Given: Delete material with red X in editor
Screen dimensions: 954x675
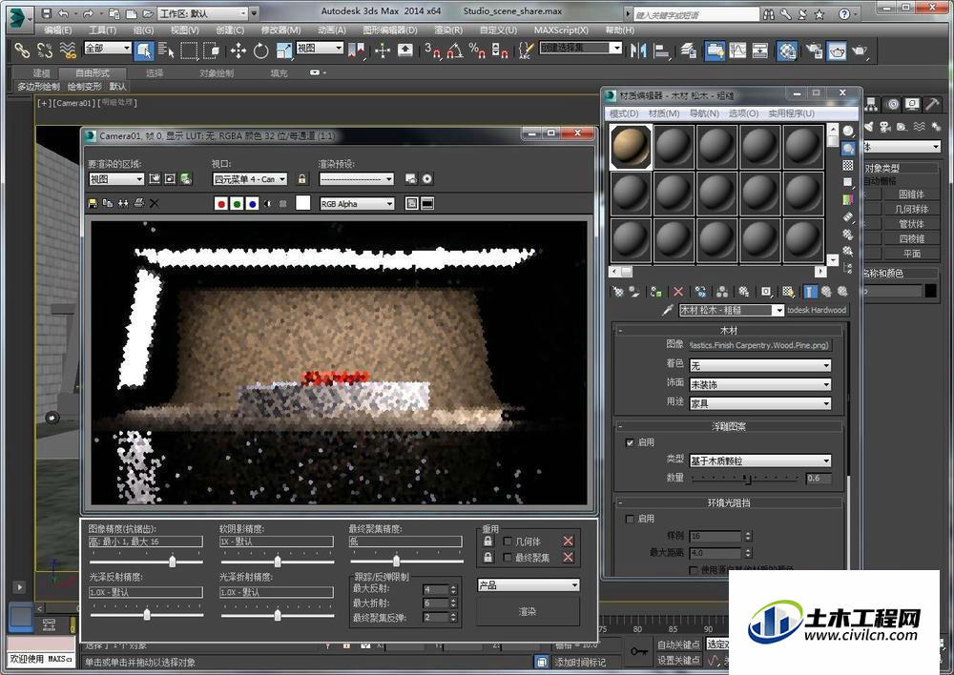Looking at the screenshot, I should coord(678,292).
